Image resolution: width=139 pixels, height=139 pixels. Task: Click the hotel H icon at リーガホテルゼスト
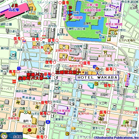(x=57, y=88)
